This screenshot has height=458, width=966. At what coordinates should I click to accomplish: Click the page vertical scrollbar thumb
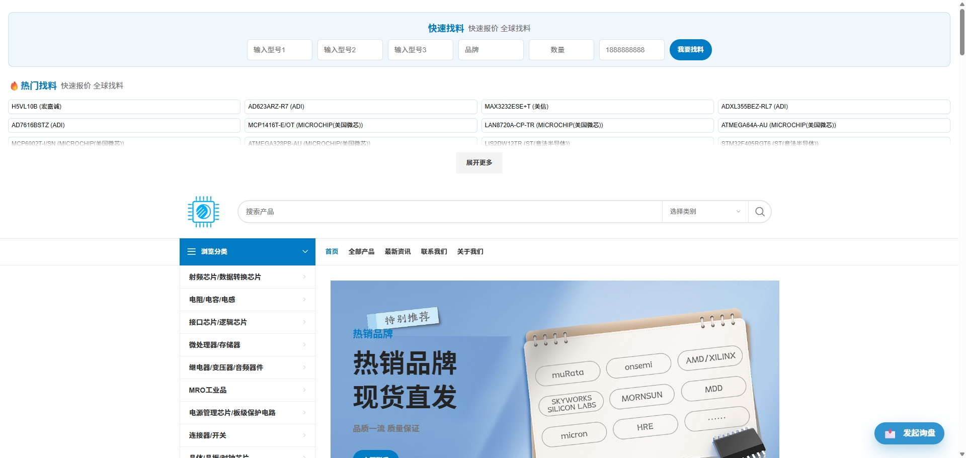coord(962,33)
